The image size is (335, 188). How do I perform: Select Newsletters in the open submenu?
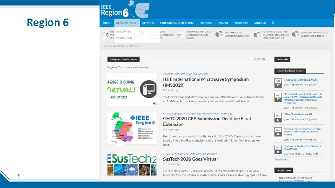point(124,38)
